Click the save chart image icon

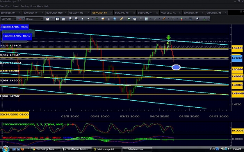tap(146, 19)
